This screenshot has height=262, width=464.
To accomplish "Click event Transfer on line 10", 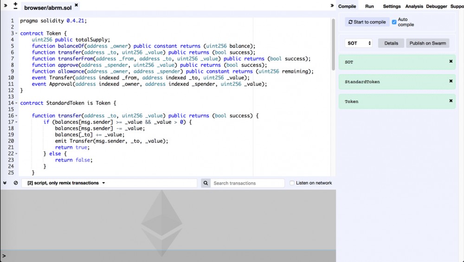I will [x=141, y=78].
